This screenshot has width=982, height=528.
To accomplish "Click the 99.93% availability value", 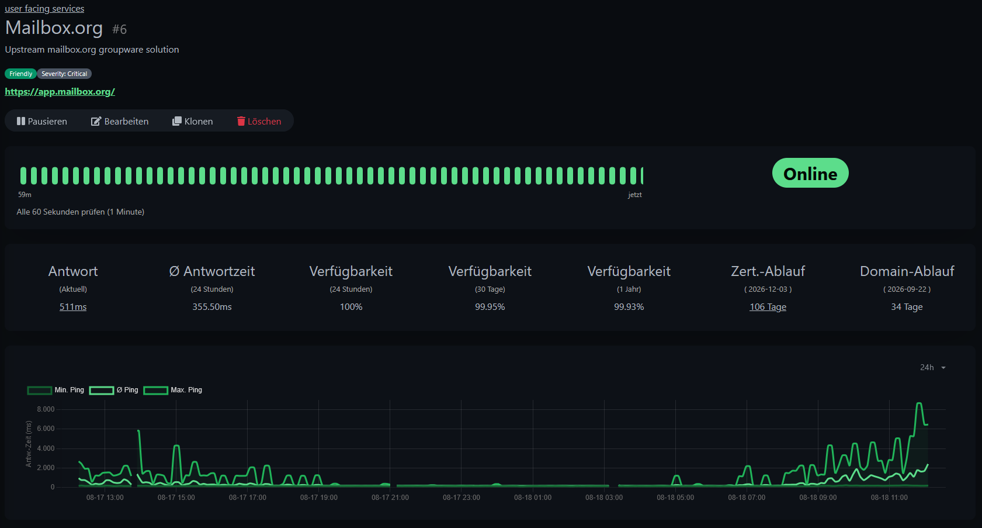I will tap(629, 307).
